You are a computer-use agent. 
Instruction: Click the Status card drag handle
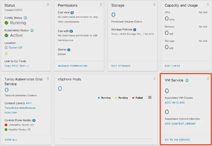point(48,4)
